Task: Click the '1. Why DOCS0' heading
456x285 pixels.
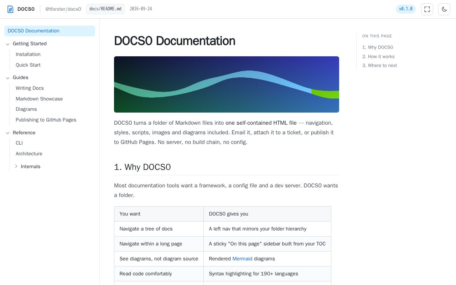Action: click(142, 167)
